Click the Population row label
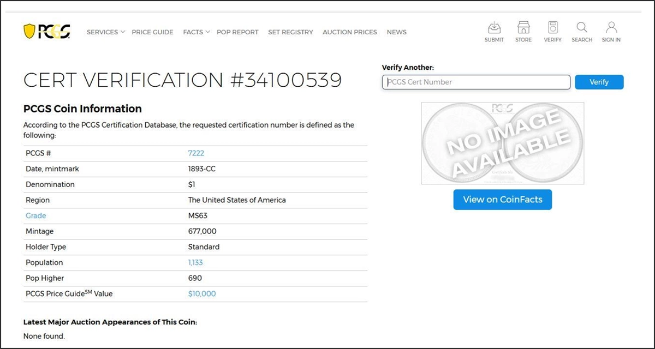This screenshot has width=655, height=349. pos(44,262)
